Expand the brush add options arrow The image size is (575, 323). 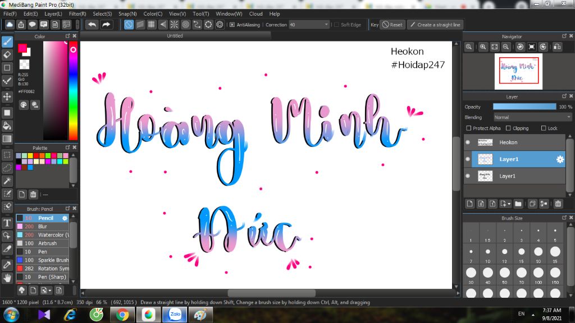pos(50,291)
